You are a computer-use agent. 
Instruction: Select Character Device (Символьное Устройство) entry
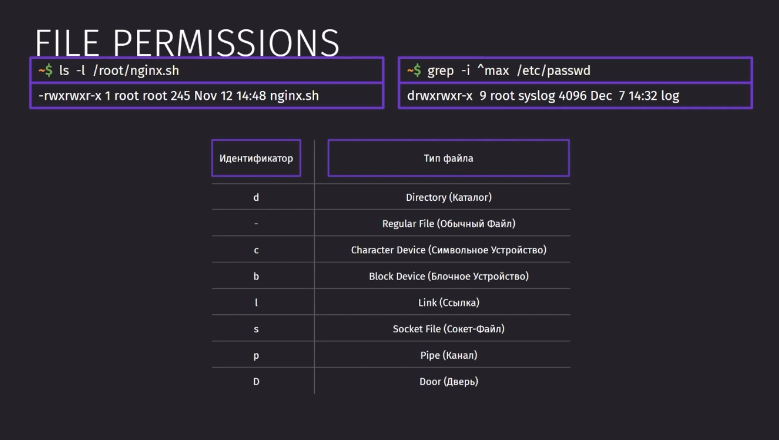point(449,250)
